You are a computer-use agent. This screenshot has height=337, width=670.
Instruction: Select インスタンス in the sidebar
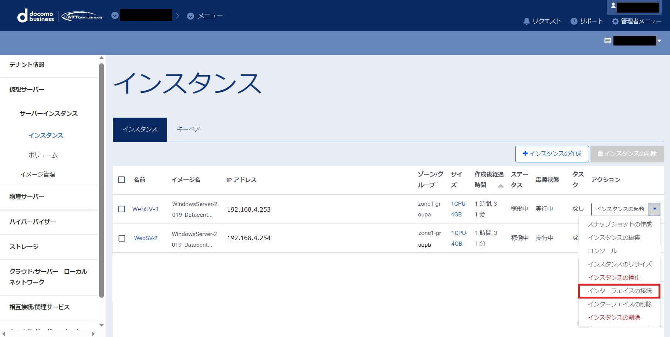pos(46,135)
